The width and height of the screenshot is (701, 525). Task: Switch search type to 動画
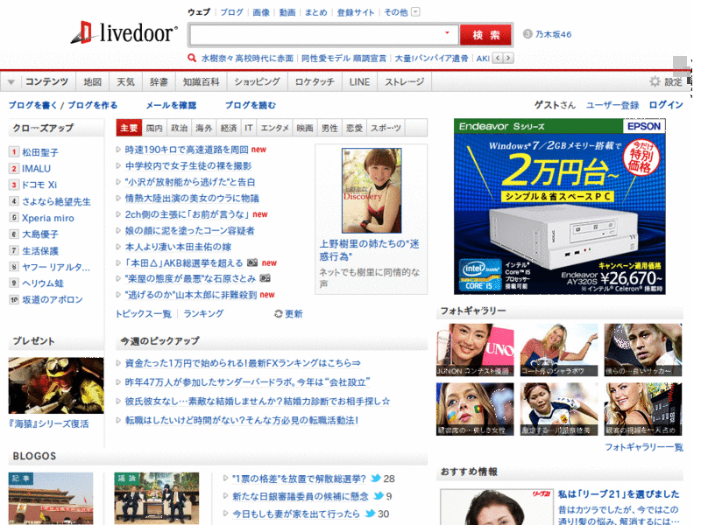pos(287,12)
